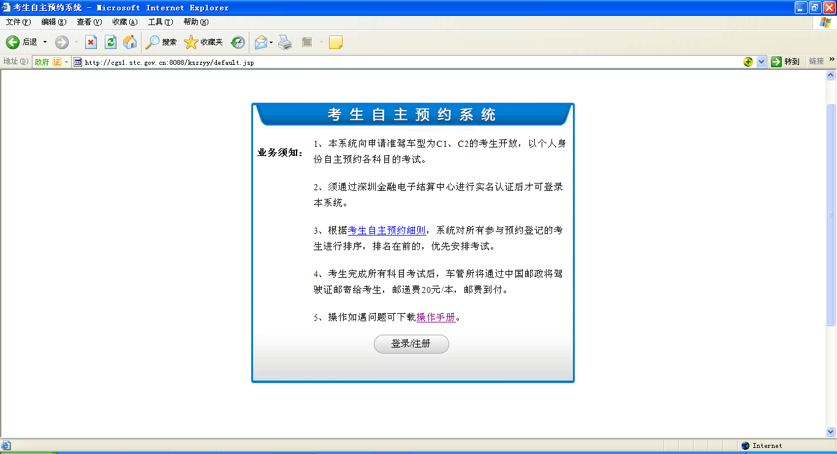Open the Search (搜索) magnifier

pyautogui.click(x=161, y=42)
